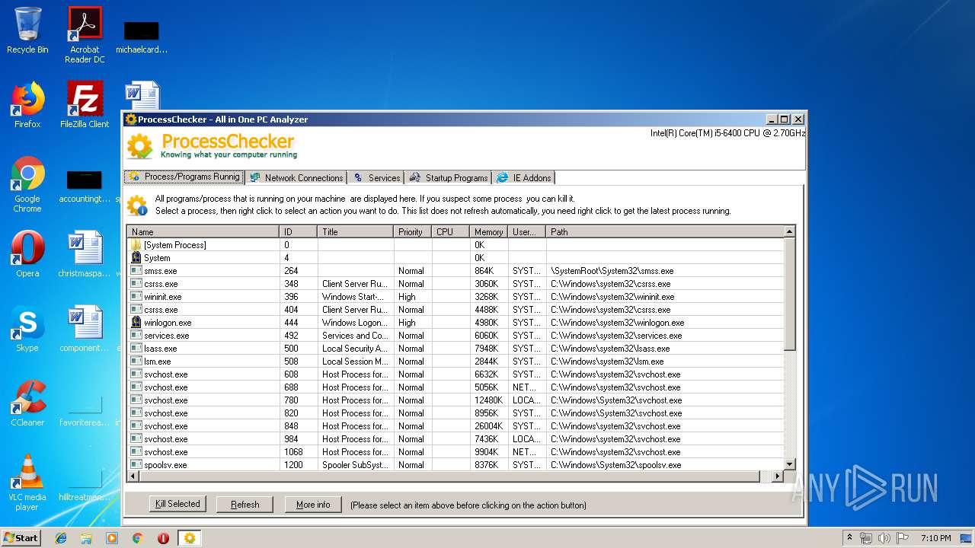The height and width of the screenshot is (548, 975).
Task: Open media player taskbar icon
Action: 112,538
